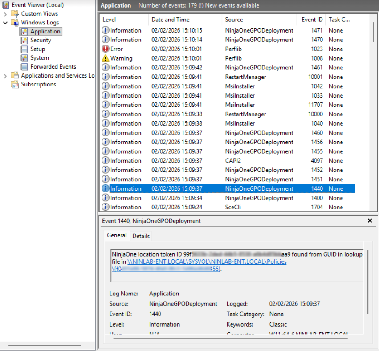This screenshot has height=351, width=379.
Task: Select the General tab
Action: click(117, 236)
